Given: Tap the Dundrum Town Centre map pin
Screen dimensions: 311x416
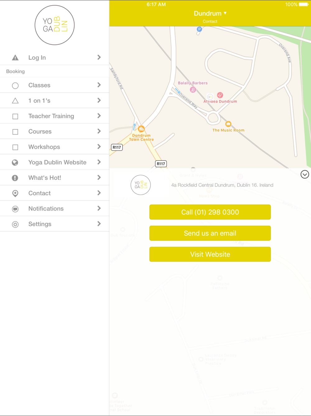Looking at the screenshot, I should [141, 128].
